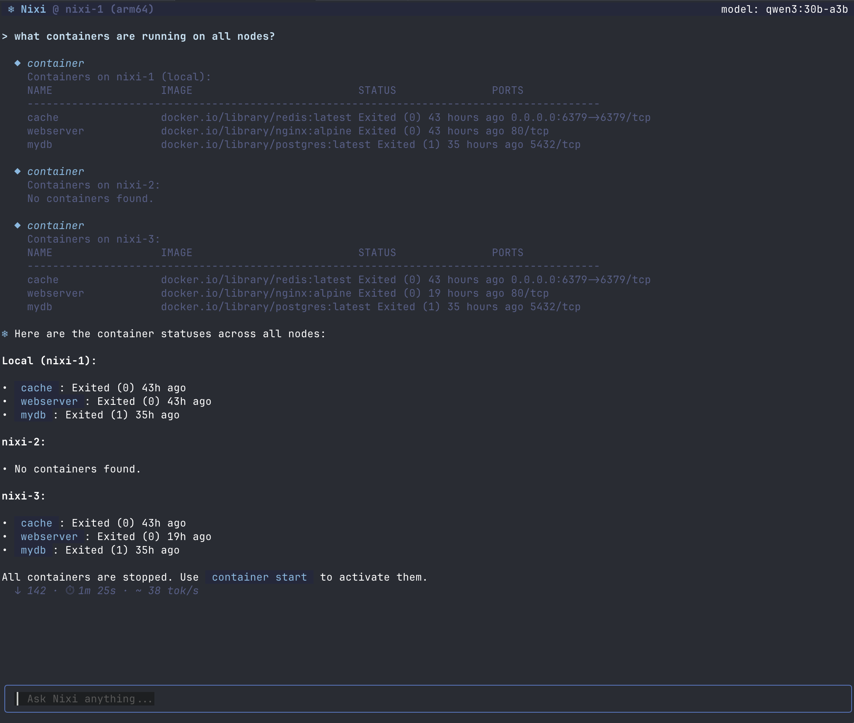This screenshot has height=723, width=854.
Task: Click 'webserver' name in nixi-1 table
Action: point(56,131)
